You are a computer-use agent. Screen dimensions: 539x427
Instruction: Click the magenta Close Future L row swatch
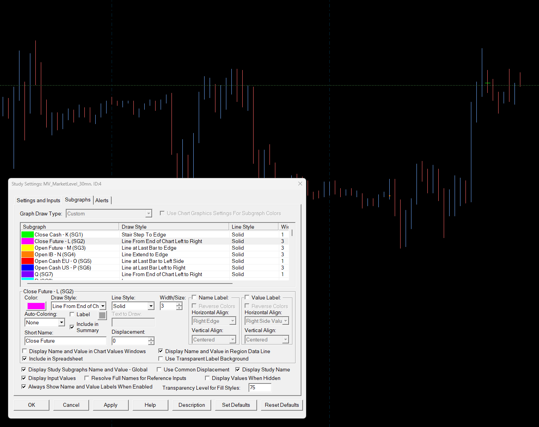click(x=28, y=241)
